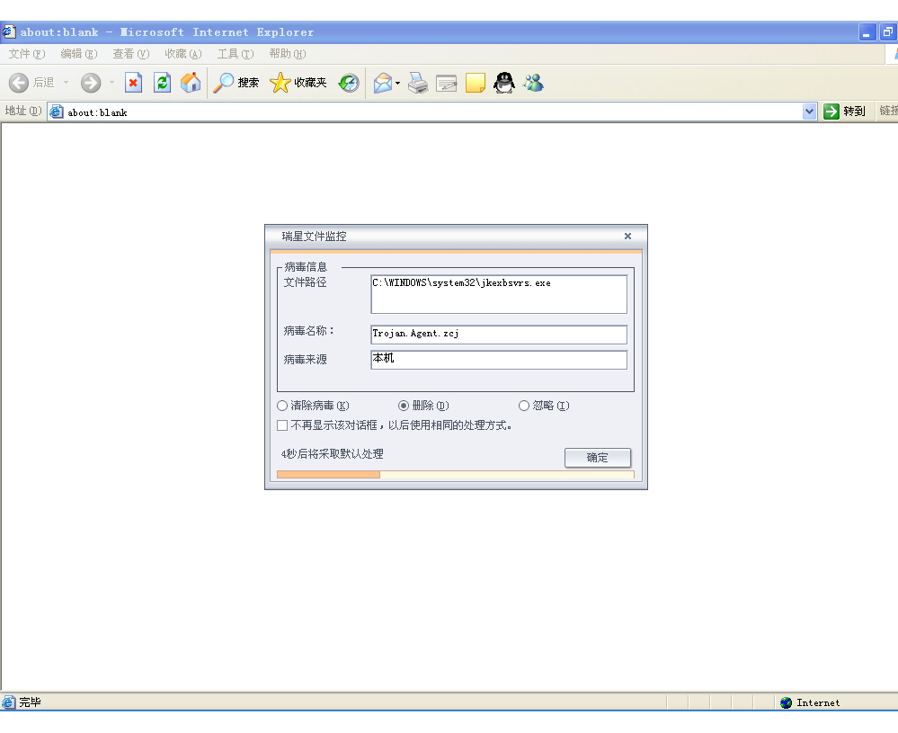
Task: Click the Back arrow icon in IE toolbar
Action: pyautogui.click(x=18, y=83)
